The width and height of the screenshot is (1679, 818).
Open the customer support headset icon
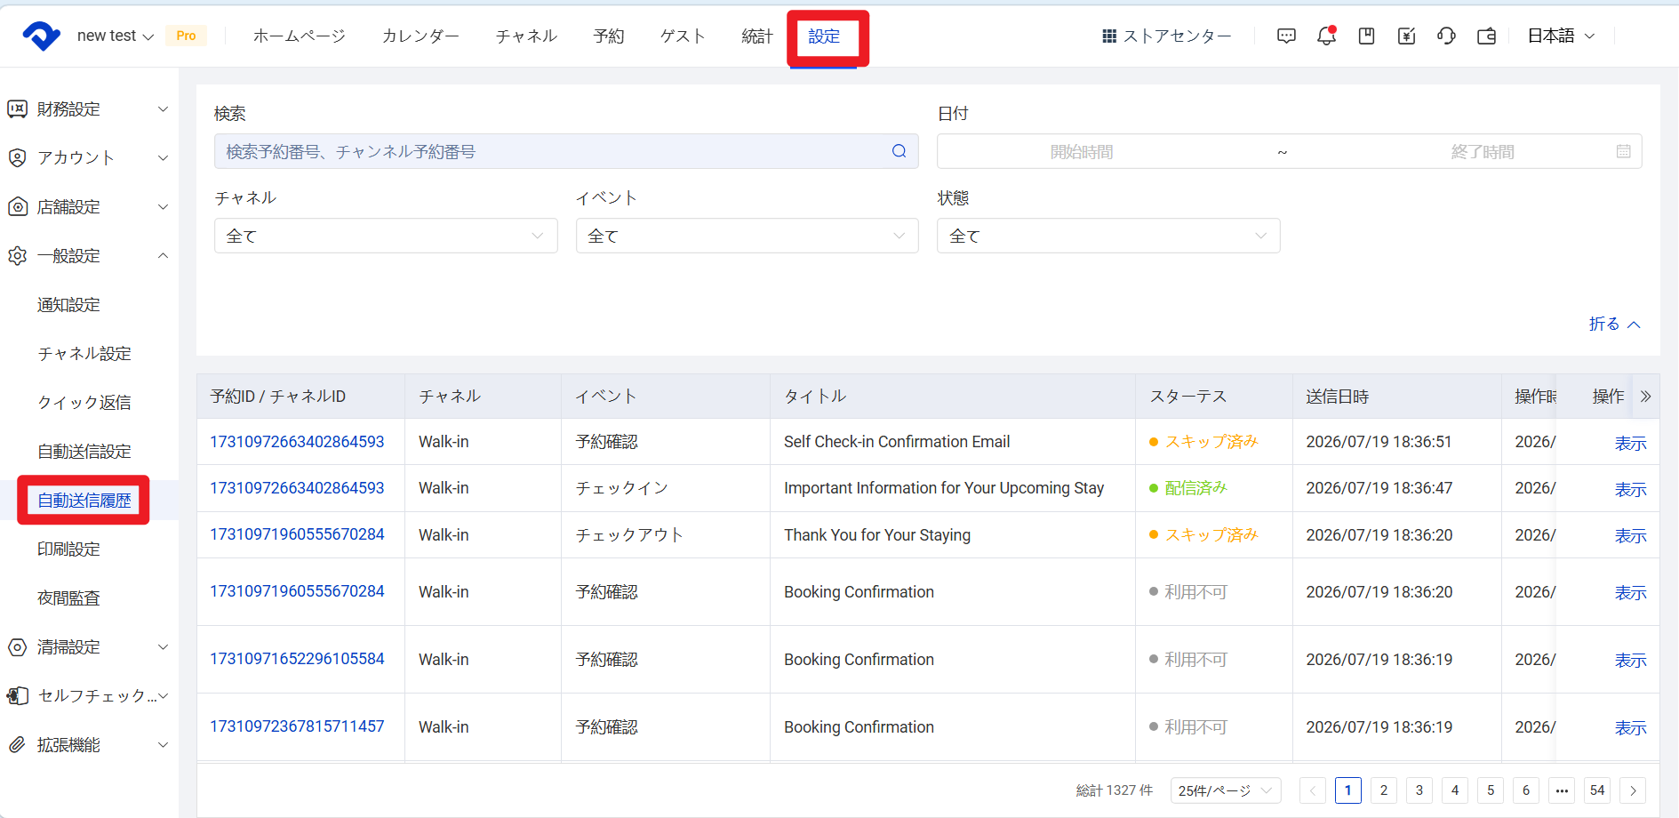1446,36
